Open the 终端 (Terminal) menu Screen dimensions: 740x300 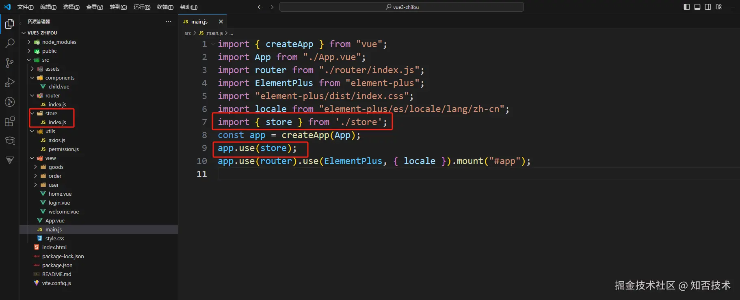pos(165,7)
